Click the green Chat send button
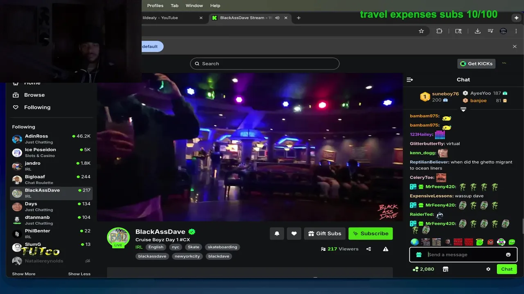This screenshot has width=524, height=294. (507, 269)
